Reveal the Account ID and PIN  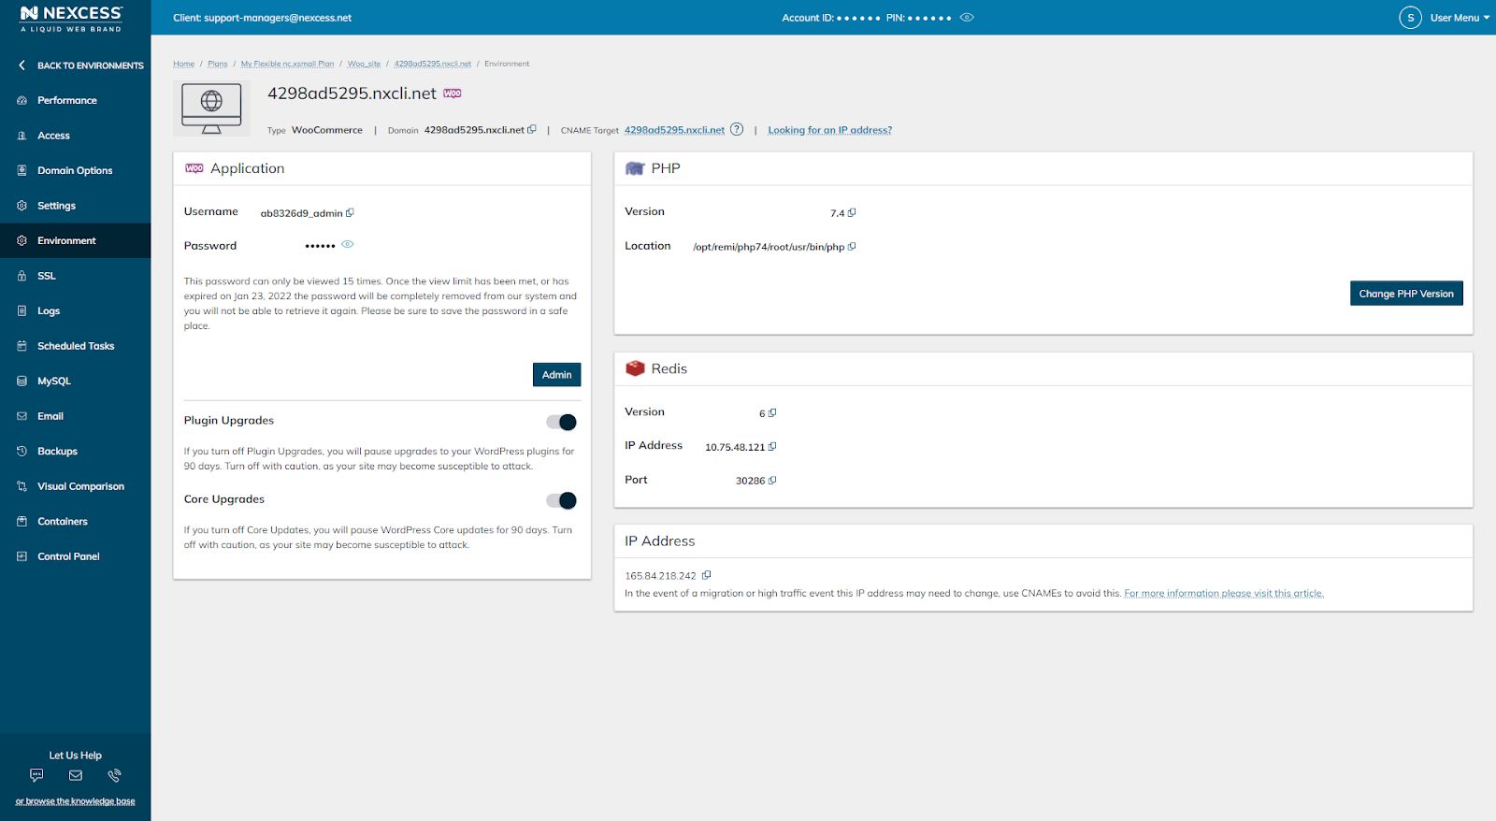pos(967,17)
